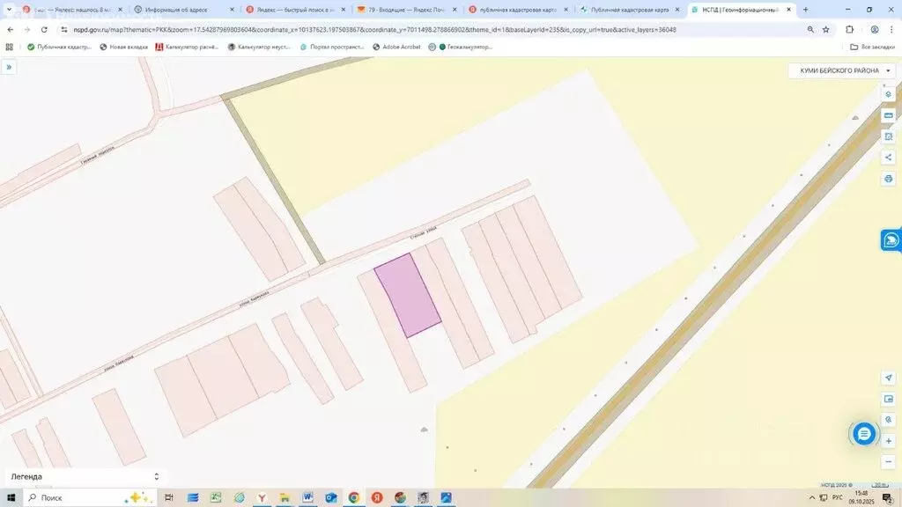Image resolution: width=902 pixels, height=507 pixels.
Task: Open the Chrome profile icon
Action: pyautogui.click(x=875, y=29)
